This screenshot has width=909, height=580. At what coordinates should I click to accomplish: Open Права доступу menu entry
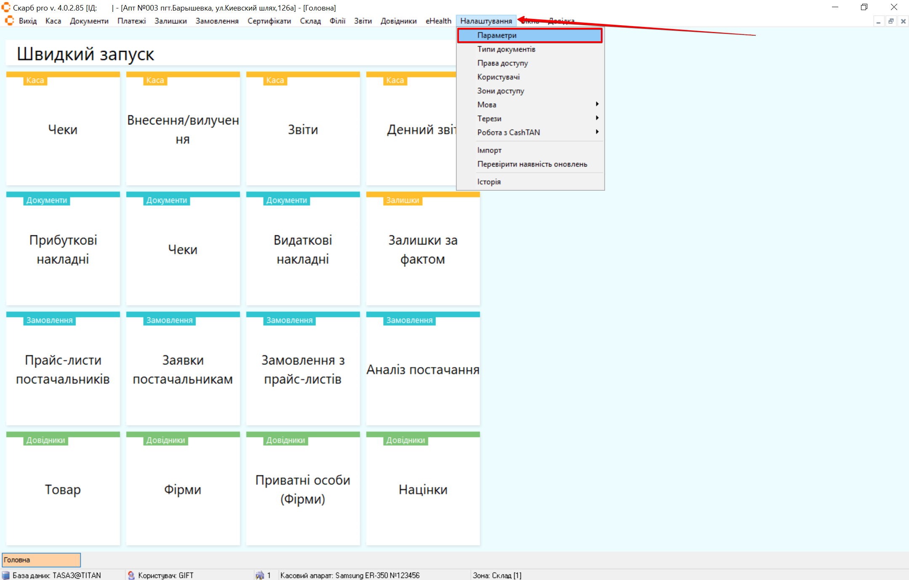point(502,63)
